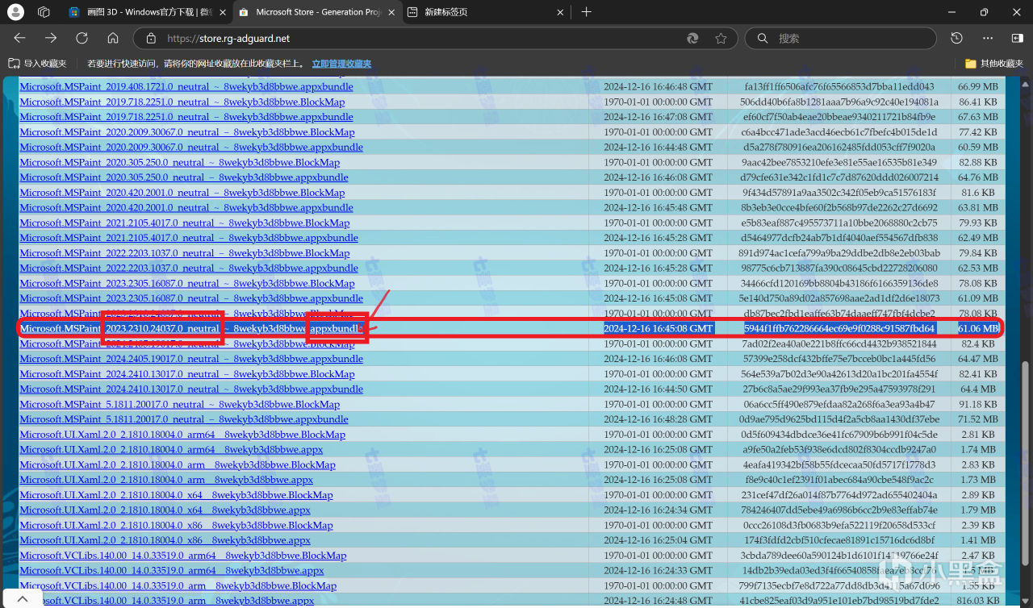Download MSPaint 2019.718.2251.0 appxbundle
Image resolution: width=1033 pixels, height=608 pixels.
(x=186, y=117)
